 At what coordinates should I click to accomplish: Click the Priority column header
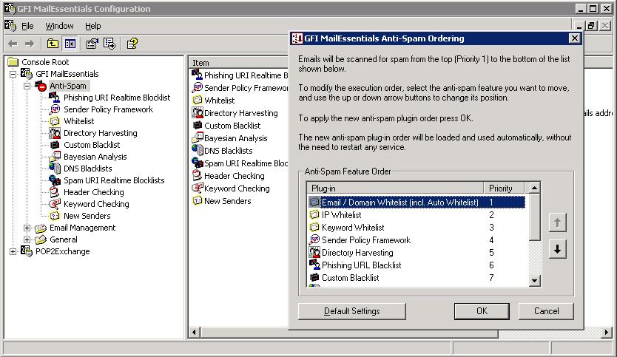coord(504,188)
